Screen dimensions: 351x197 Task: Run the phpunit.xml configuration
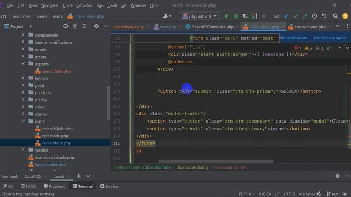pos(227,16)
